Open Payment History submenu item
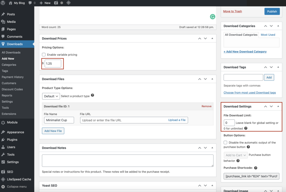This screenshot has width=286, height=192. tap(13, 77)
